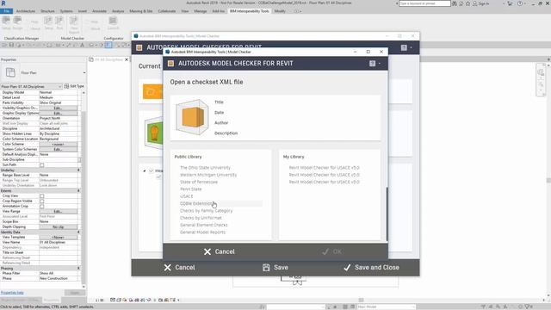Switch to the Annotate ribbon tab

tap(99, 11)
